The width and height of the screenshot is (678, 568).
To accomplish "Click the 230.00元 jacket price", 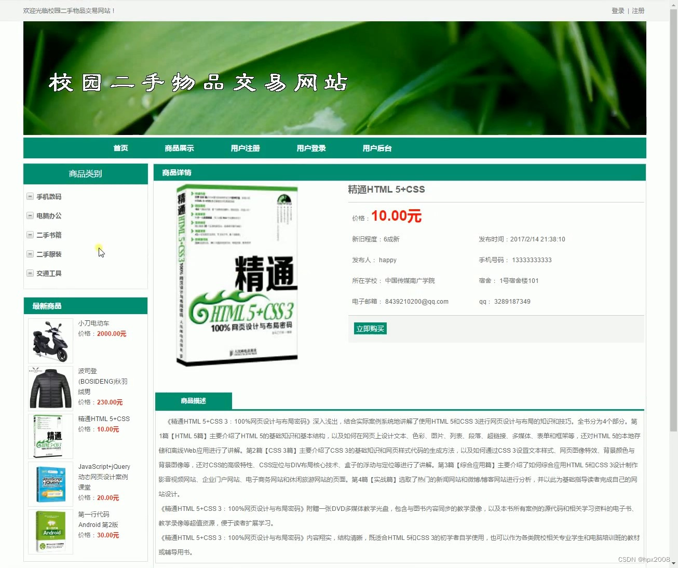I will [110, 402].
